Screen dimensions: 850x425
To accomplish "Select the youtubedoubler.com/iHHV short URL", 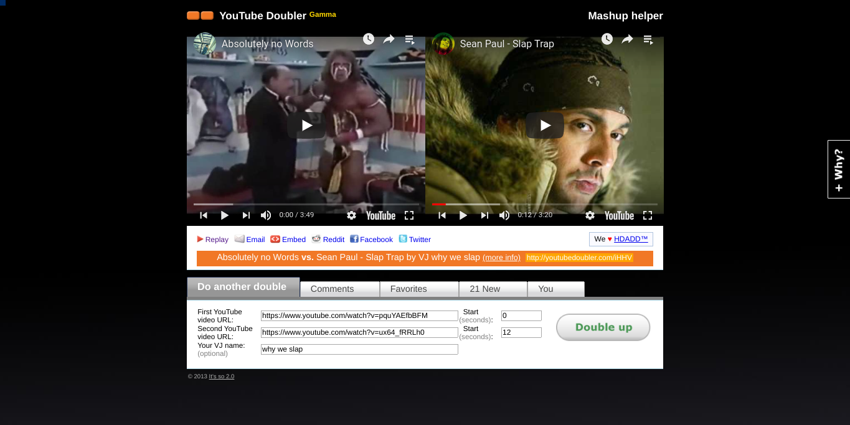I will coord(579,258).
